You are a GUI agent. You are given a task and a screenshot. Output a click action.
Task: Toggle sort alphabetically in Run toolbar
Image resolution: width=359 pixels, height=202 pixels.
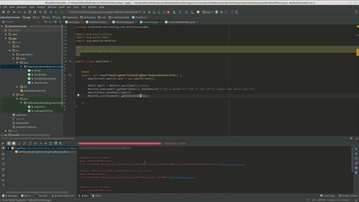[20, 144]
